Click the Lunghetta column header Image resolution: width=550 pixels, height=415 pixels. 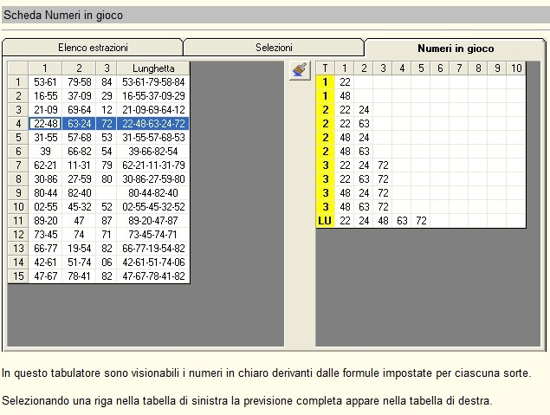153,68
